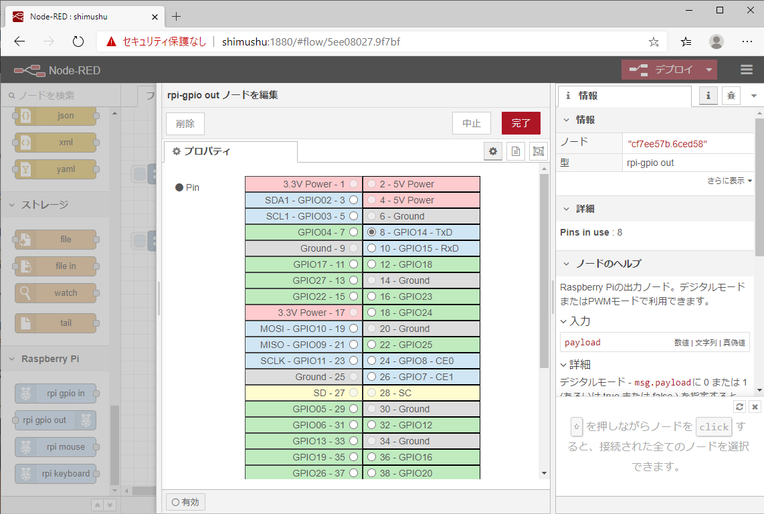Click the 中止 cancel button

tap(471, 123)
